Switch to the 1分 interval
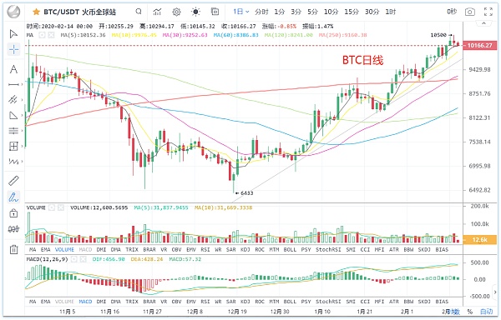501x320 pixels. (x=279, y=12)
